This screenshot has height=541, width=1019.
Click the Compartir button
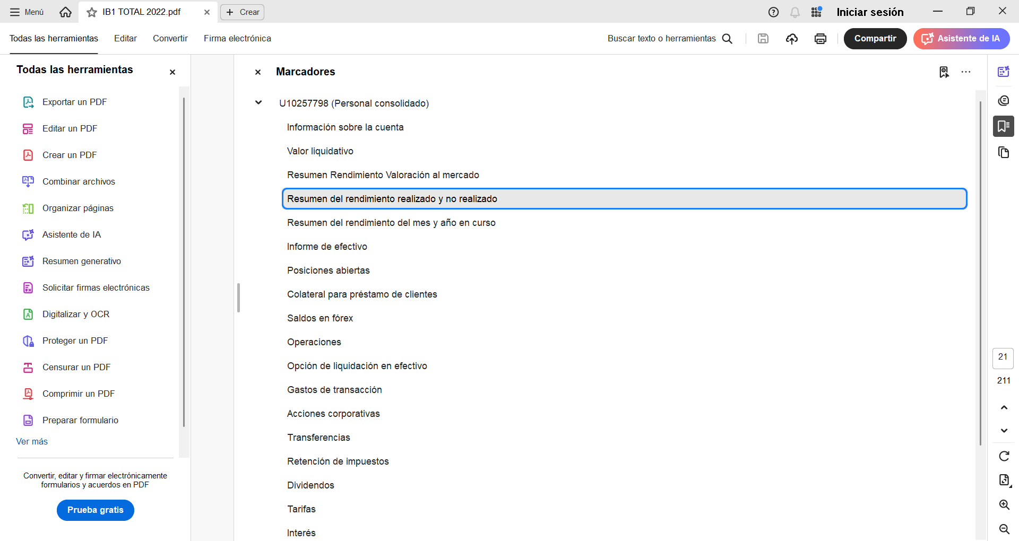tap(875, 38)
